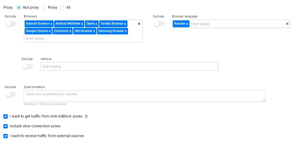Select the All proxy radio option
Viewport: 295px width, 144px height.
62,8
